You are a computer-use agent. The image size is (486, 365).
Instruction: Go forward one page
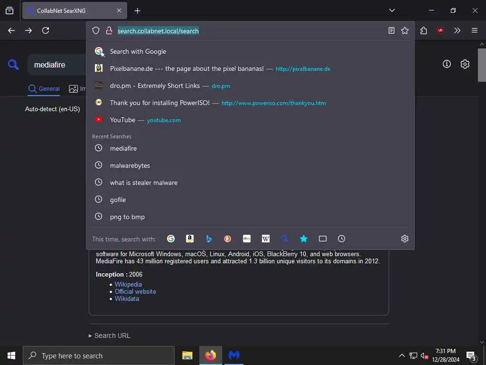tap(28, 30)
